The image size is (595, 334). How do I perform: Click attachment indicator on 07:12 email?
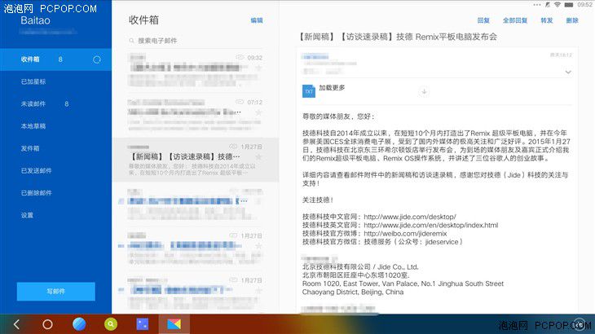point(240,102)
